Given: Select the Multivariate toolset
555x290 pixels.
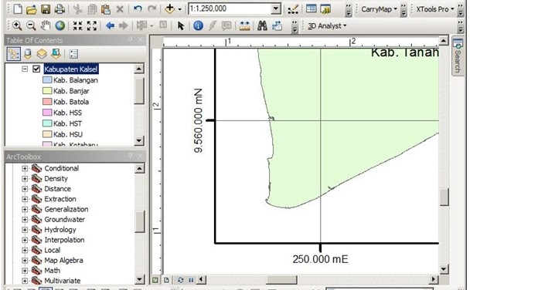Looking at the screenshot, I should (63, 281).
